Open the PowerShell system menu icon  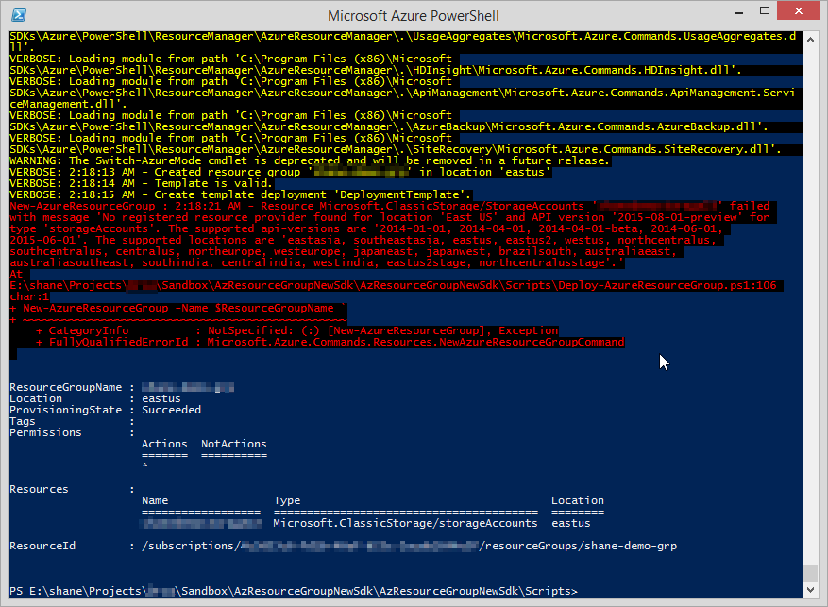pos(19,15)
